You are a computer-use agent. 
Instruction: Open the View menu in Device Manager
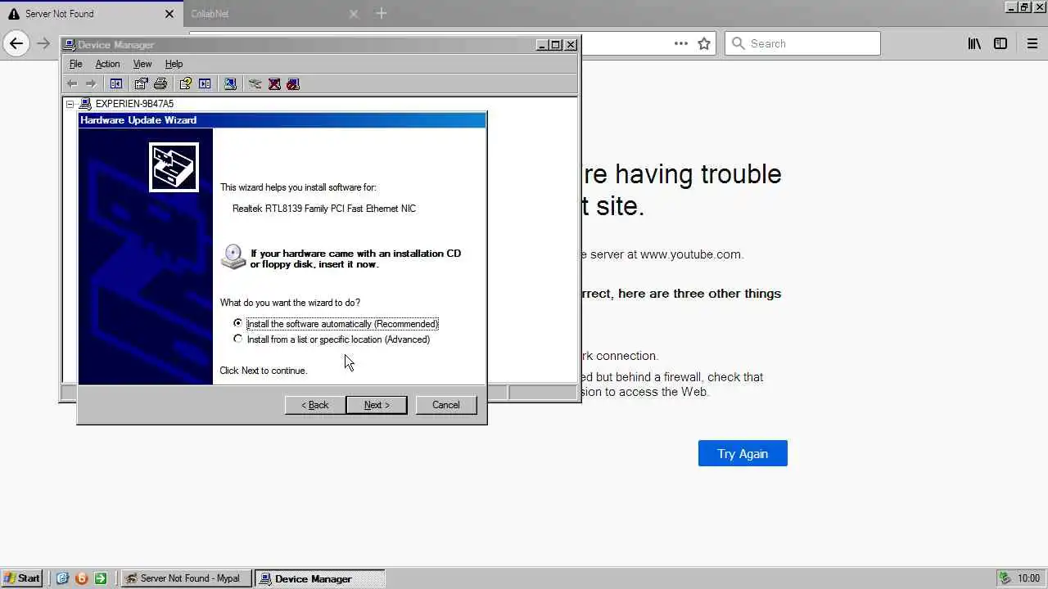click(142, 64)
